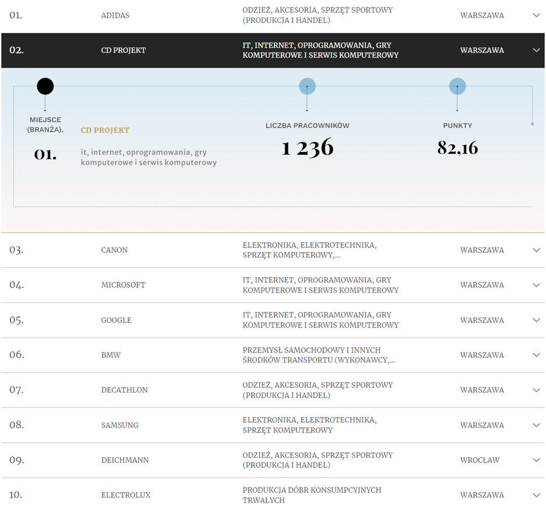Select CD PROJEKT in the dark header row
Viewport: 546px width, 512px height.
click(124, 50)
